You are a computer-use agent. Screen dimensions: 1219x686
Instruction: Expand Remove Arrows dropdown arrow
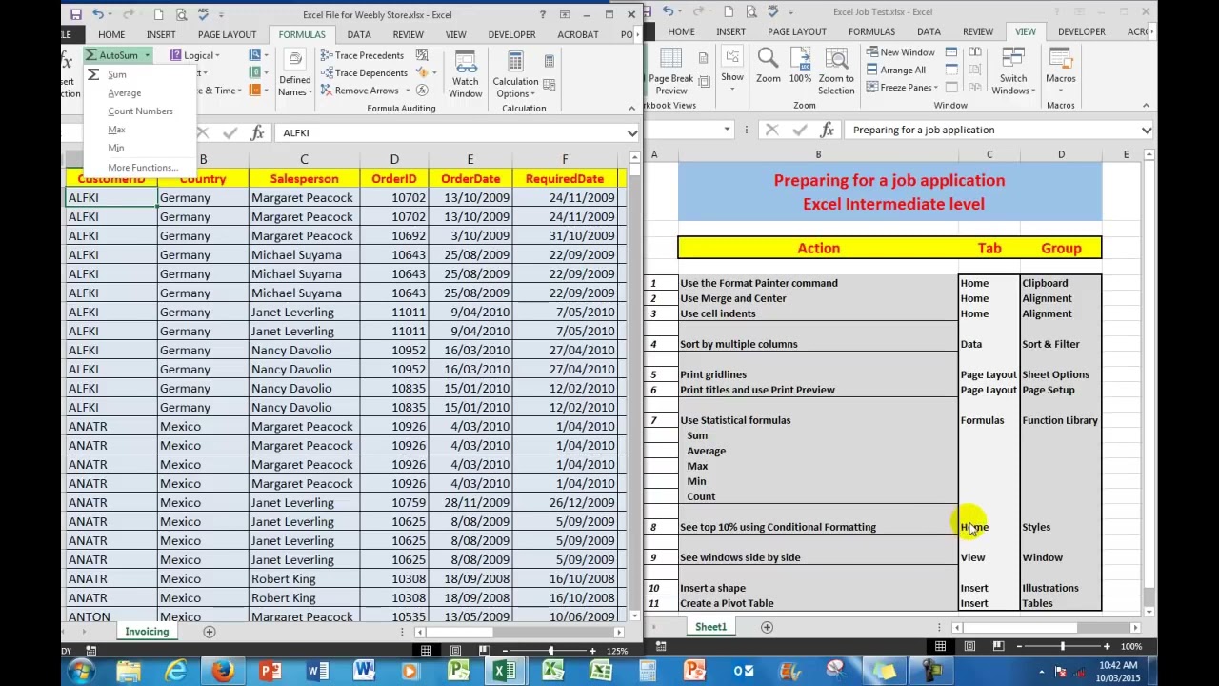click(x=408, y=91)
